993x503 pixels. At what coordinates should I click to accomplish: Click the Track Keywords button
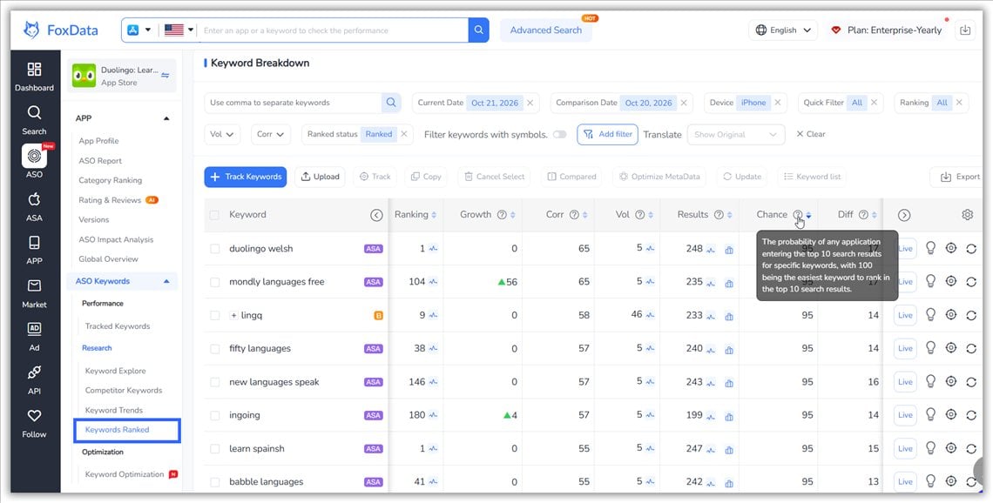pyautogui.click(x=245, y=177)
